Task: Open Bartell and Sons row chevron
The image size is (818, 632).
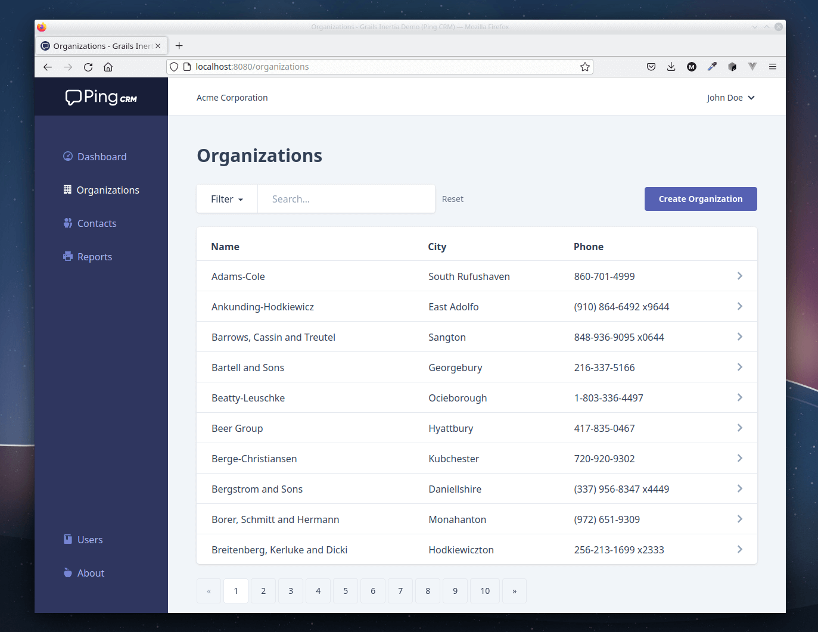Action: 740,367
